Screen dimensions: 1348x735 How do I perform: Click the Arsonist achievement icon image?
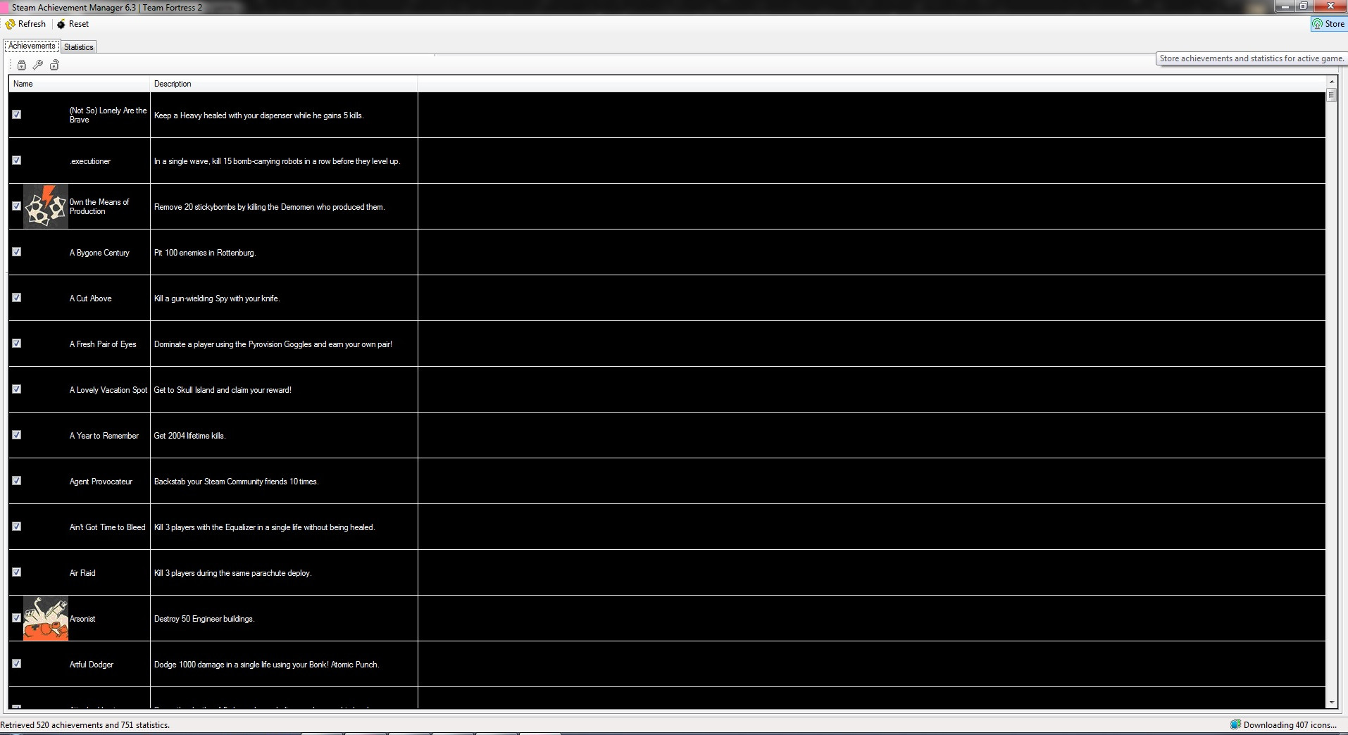[46, 618]
